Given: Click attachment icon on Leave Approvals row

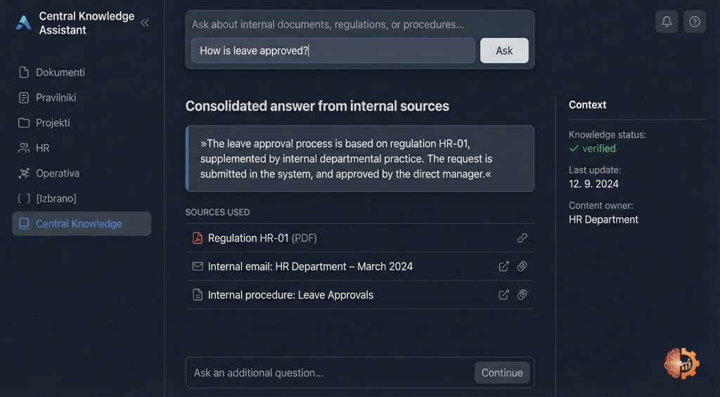Looking at the screenshot, I should click(x=522, y=295).
